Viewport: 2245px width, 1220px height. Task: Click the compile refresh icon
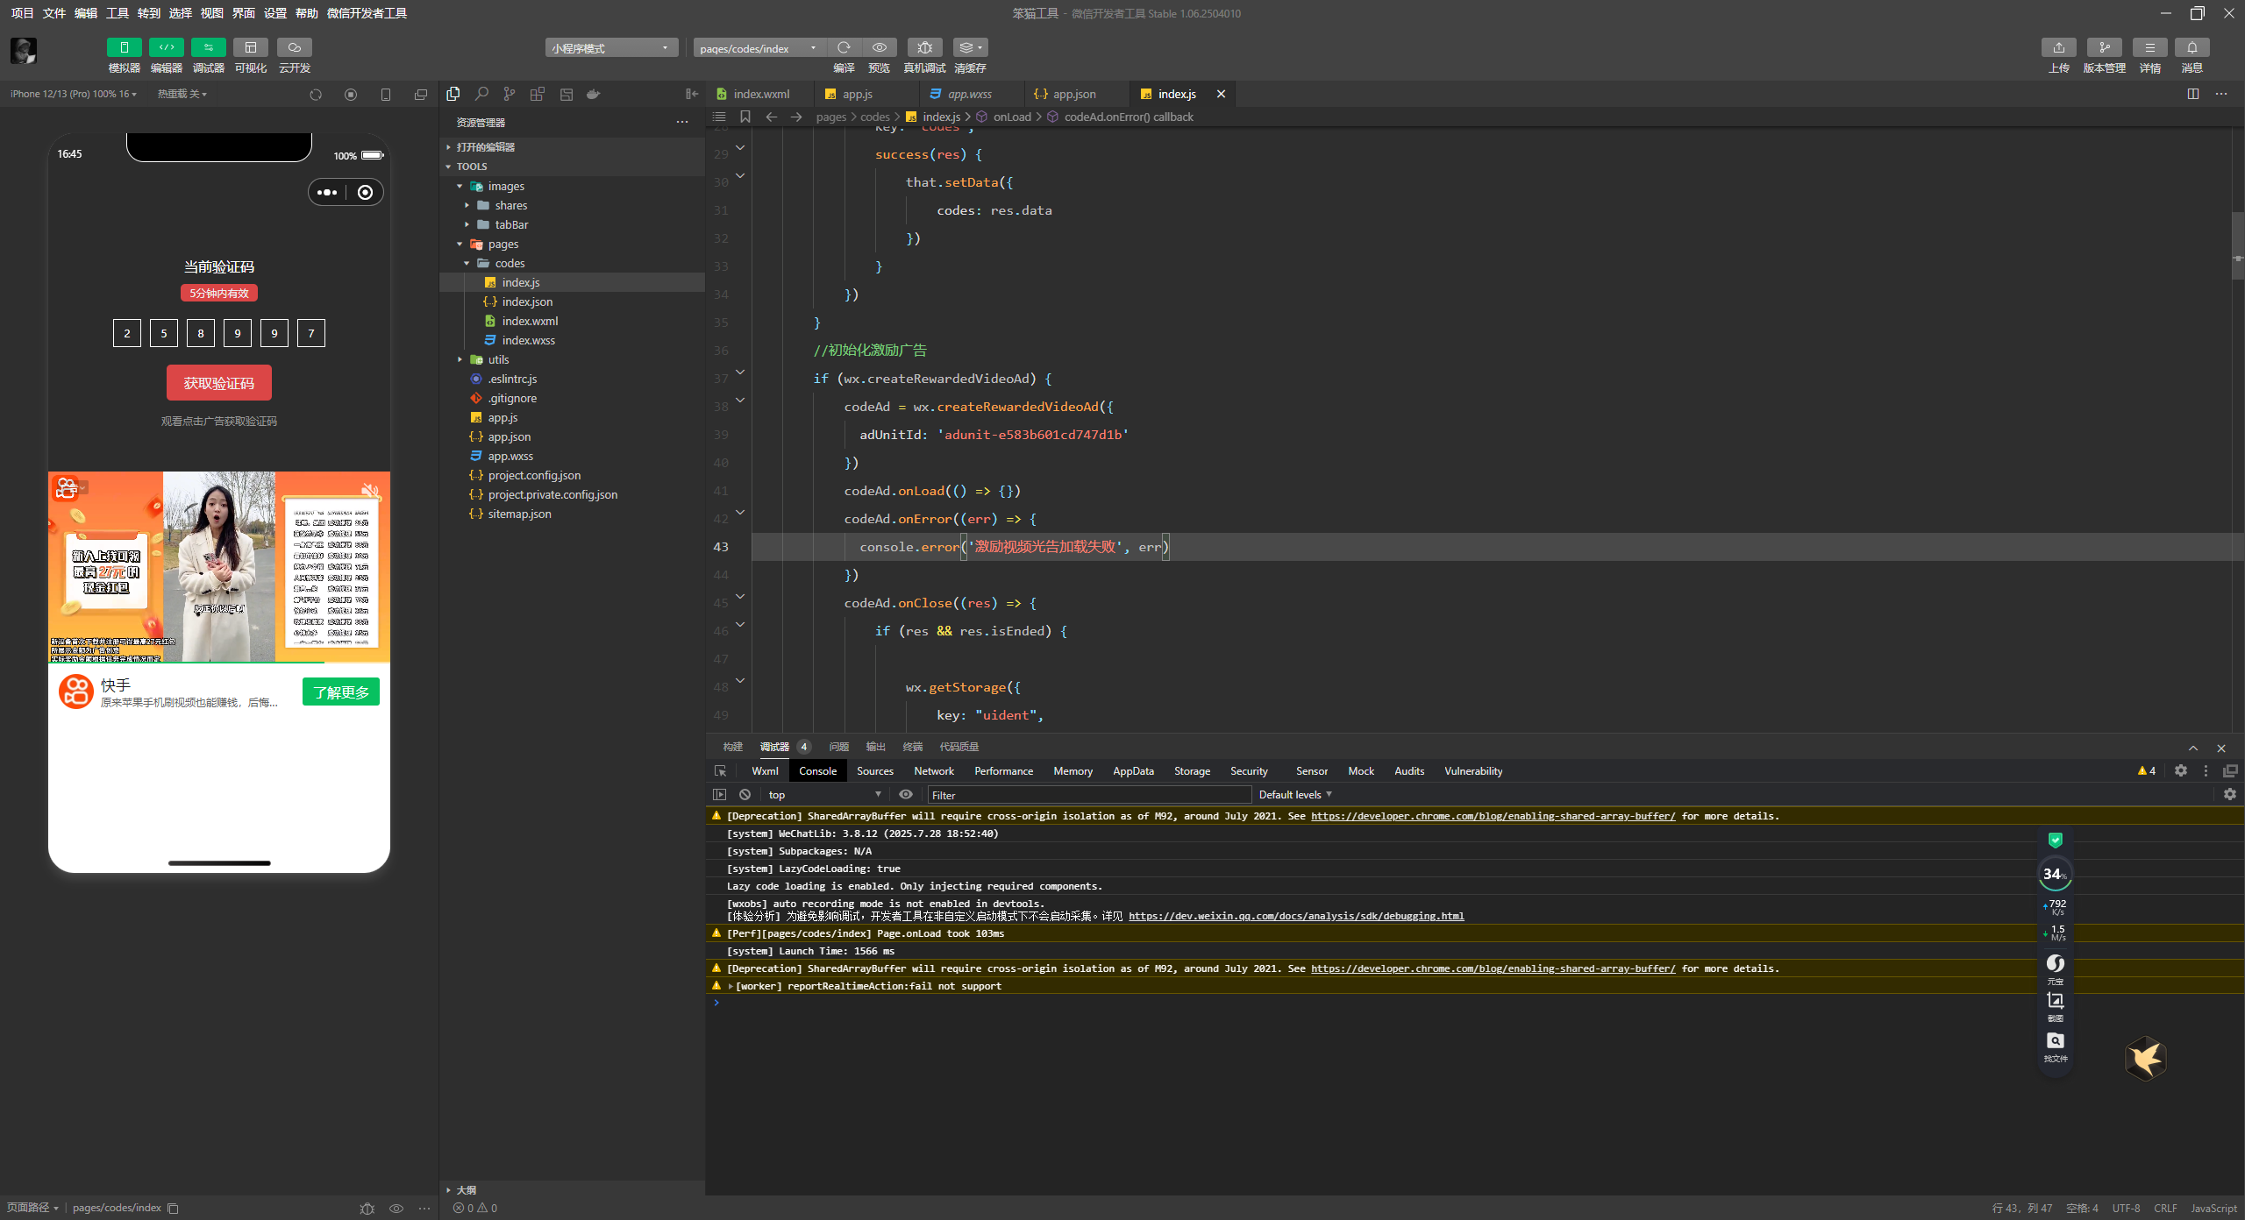(x=844, y=47)
